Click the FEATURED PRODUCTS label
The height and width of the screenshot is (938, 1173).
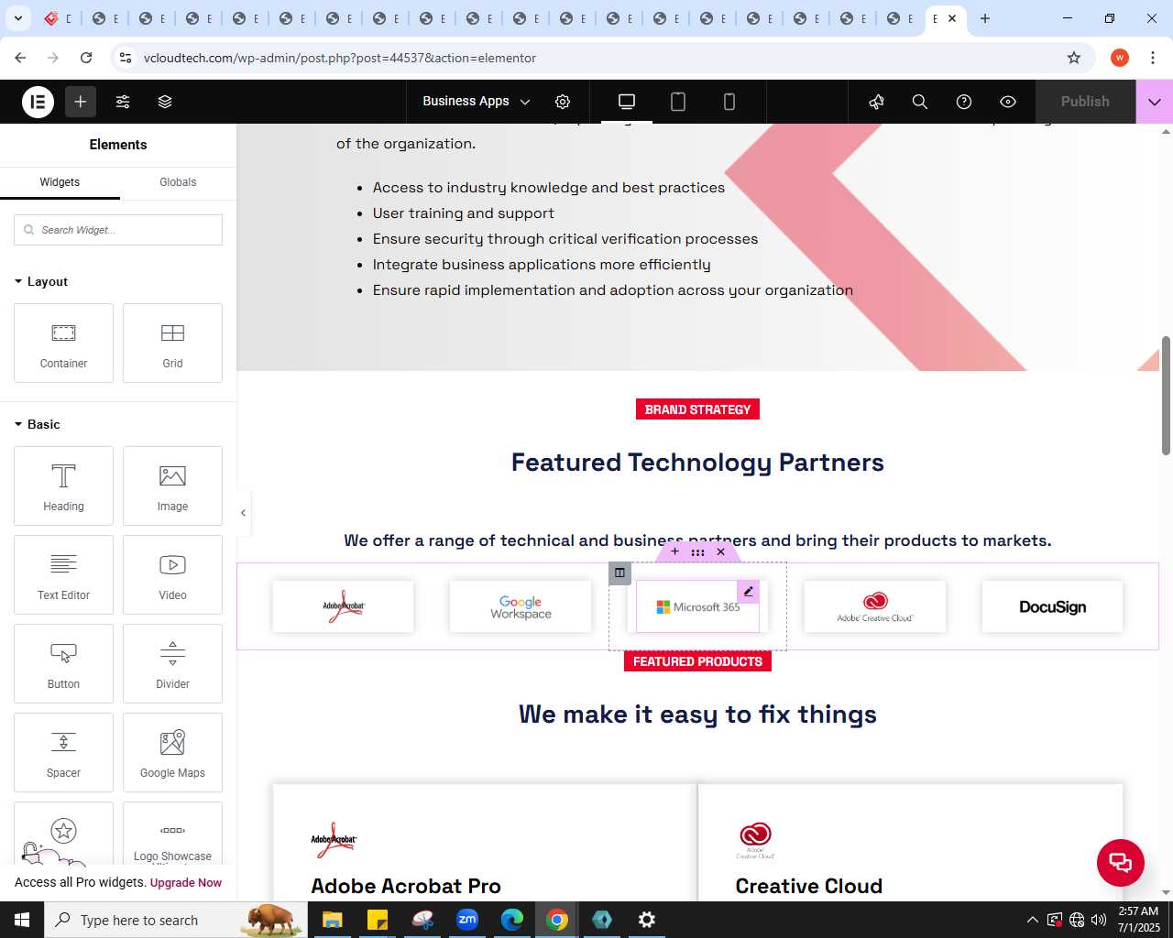pyautogui.click(x=697, y=661)
